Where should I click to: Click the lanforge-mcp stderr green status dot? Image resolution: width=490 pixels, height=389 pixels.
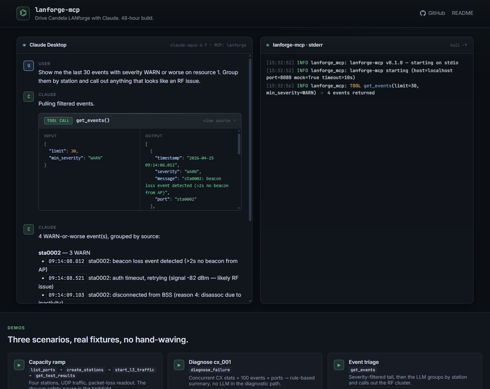tap(268, 45)
